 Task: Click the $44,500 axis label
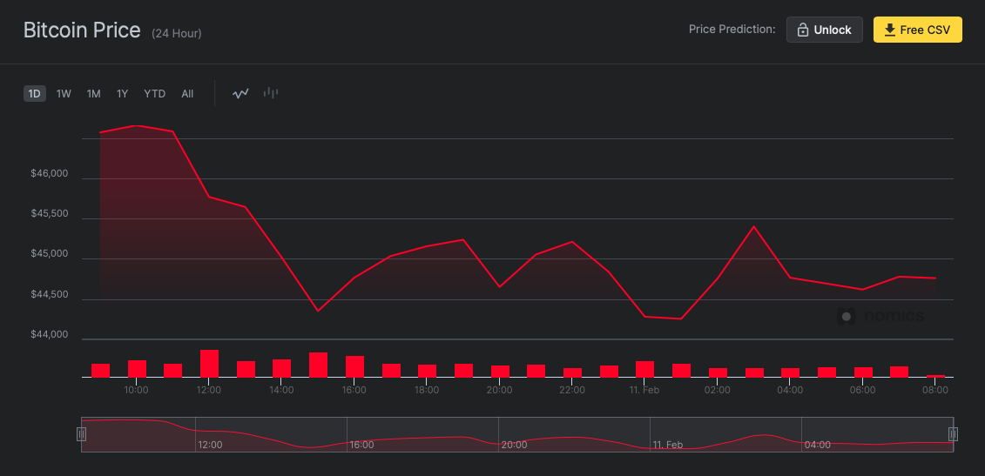coord(49,294)
